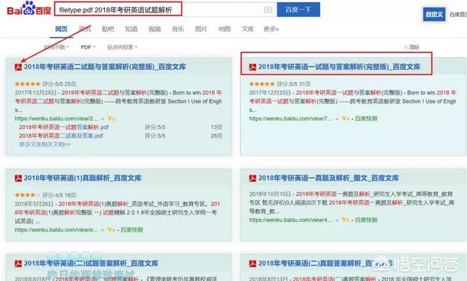Open 2018年考研英语一试题答案解析.pdf sublink
The height and width of the screenshot is (281, 467).
tap(63, 127)
